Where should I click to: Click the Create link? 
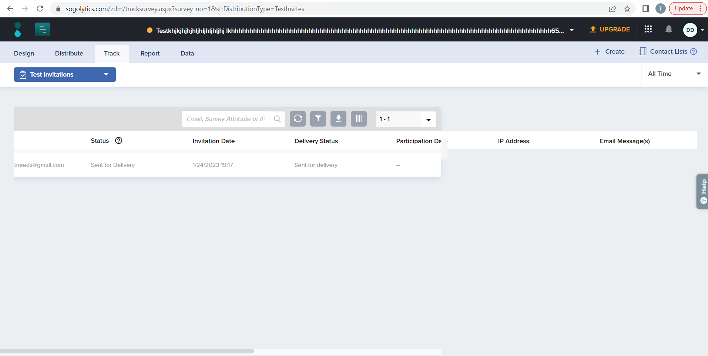click(x=610, y=51)
